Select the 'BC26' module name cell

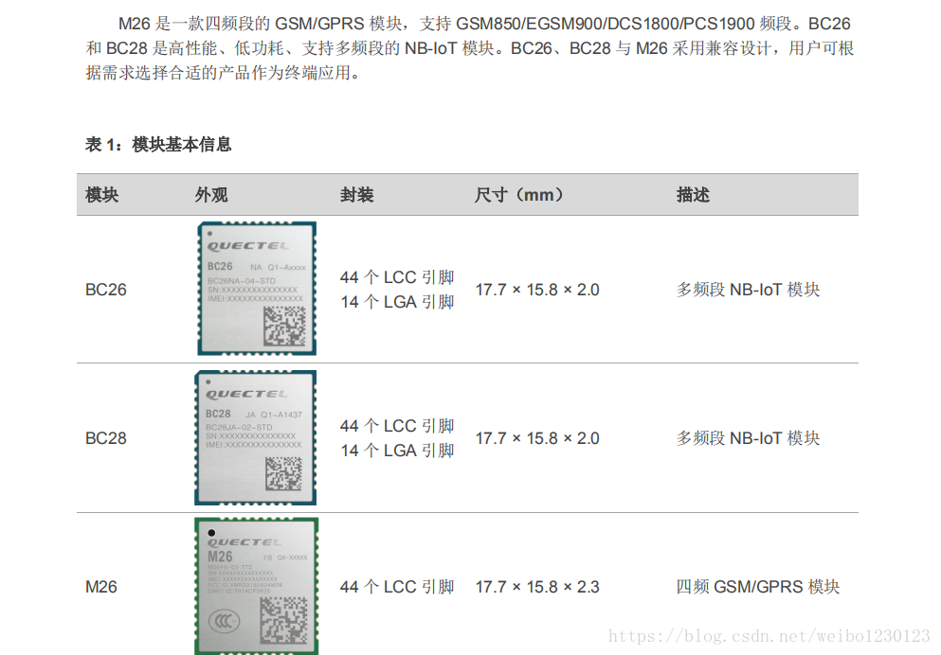(106, 290)
